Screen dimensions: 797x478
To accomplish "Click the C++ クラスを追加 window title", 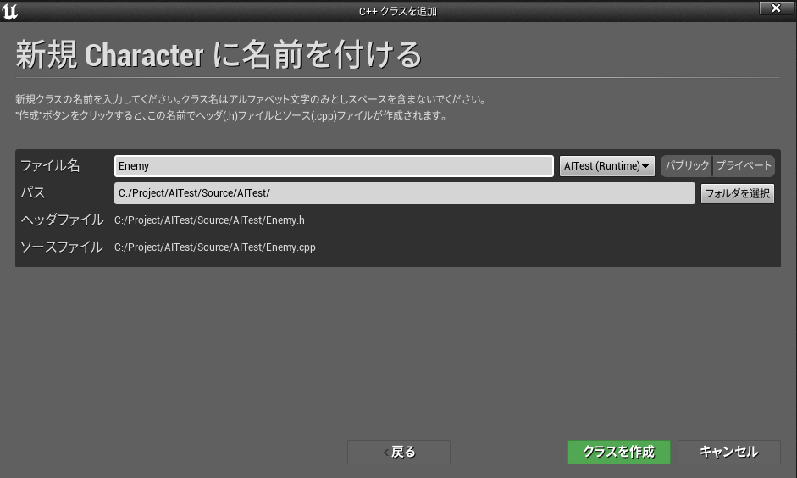I will pyautogui.click(x=398, y=11).
